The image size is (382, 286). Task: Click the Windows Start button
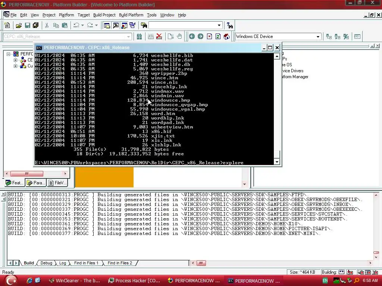(x=10, y=281)
